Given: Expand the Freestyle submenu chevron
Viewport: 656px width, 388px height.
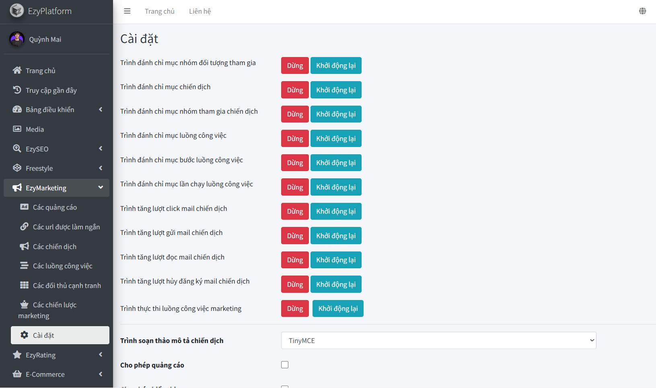Looking at the screenshot, I should (x=101, y=168).
